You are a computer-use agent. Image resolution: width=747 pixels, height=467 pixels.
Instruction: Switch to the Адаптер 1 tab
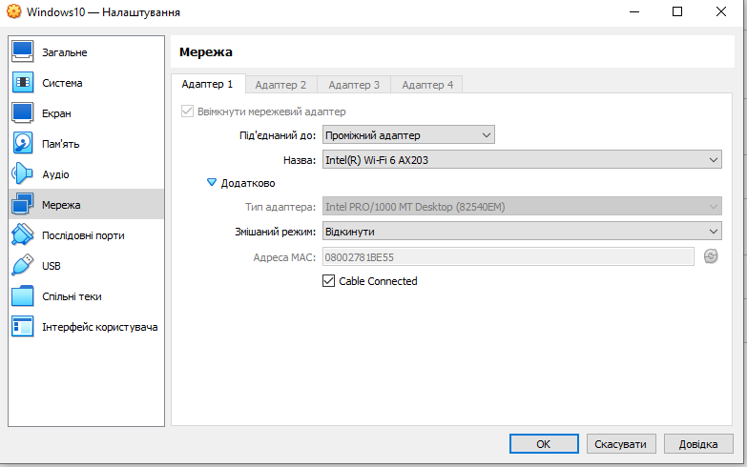coord(208,84)
